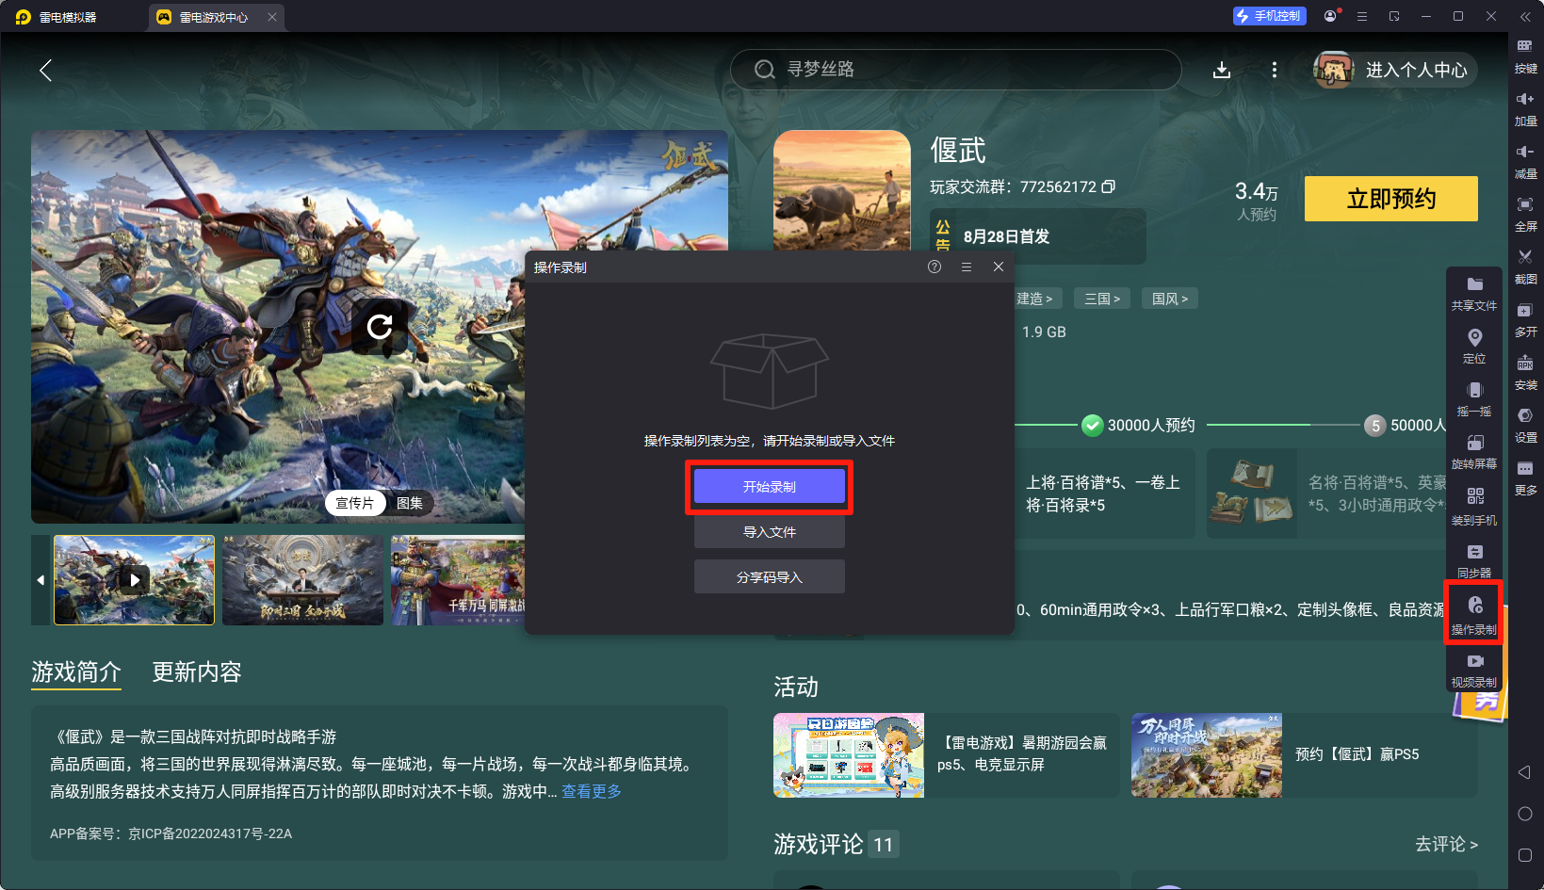Click the 加量 volume up icon
1544x890 pixels.
pos(1525,108)
